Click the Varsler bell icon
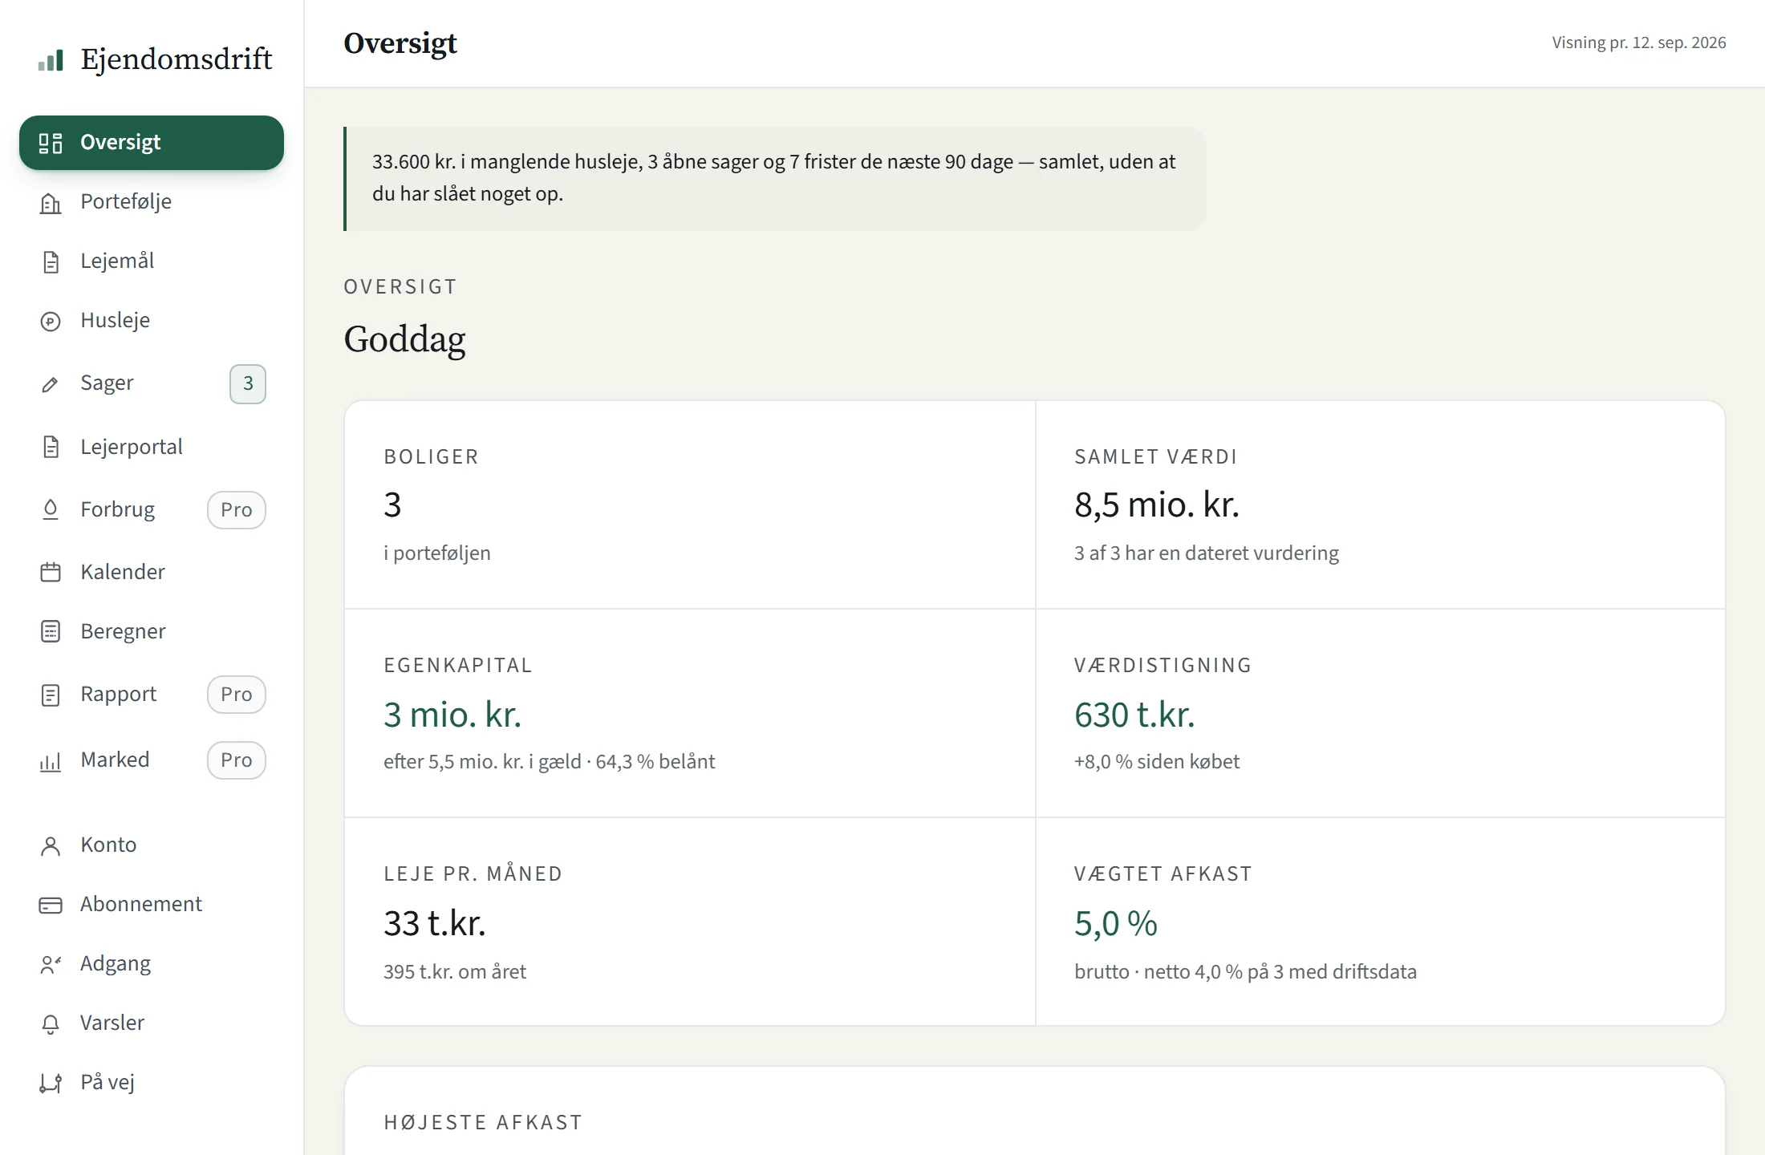 tap(51, 1023)
